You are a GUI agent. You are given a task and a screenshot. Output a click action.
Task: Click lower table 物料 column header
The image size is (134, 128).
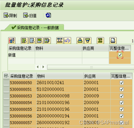pyautogui.click(x=60, y=76)
